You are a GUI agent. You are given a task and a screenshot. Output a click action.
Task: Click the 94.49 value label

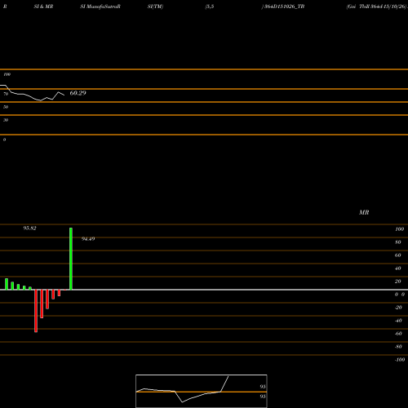(88, 239)
